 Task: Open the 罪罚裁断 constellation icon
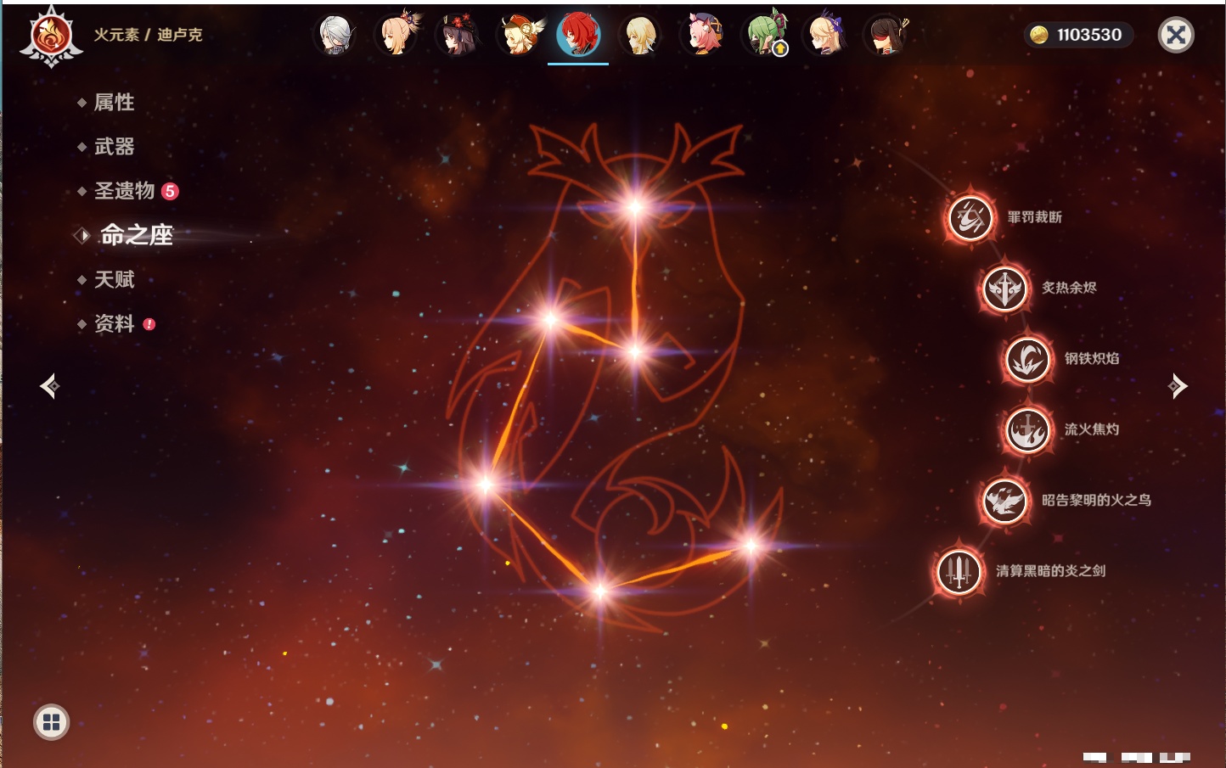(970, 218)
